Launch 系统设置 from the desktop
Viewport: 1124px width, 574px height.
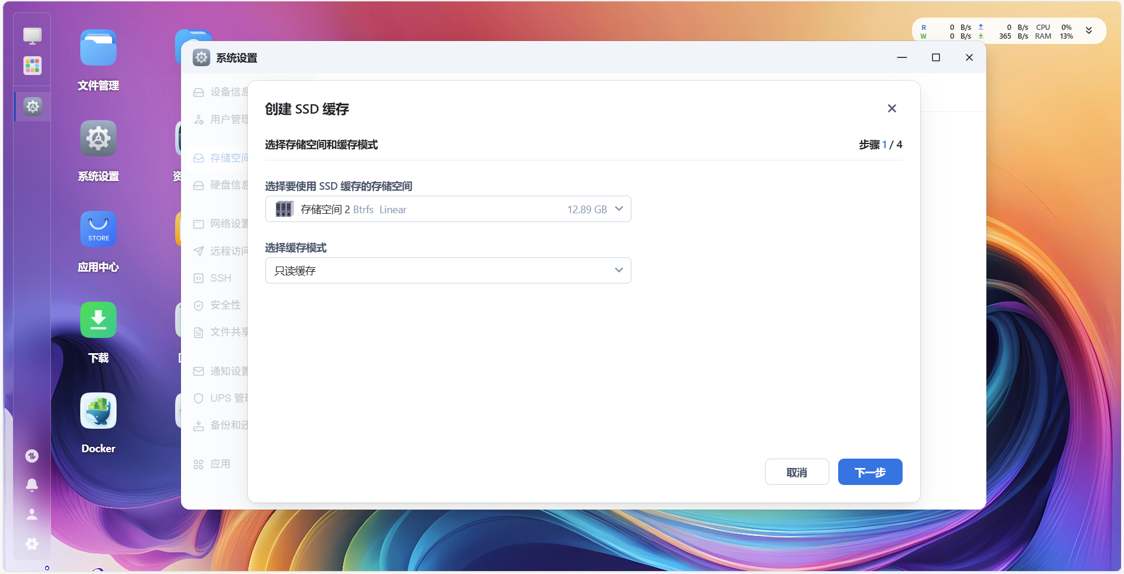point(98,139)
